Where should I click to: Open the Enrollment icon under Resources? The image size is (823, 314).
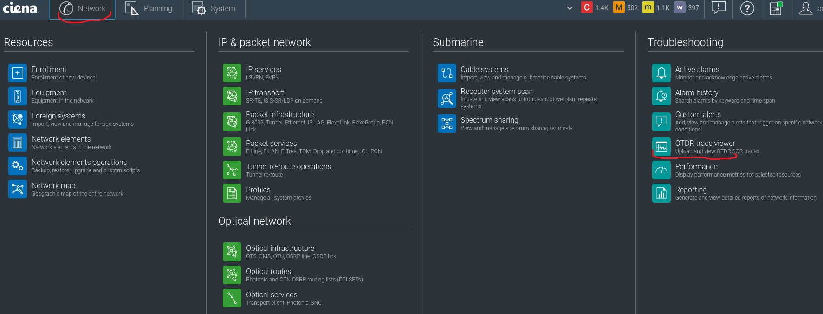click(x=18, y=73)
